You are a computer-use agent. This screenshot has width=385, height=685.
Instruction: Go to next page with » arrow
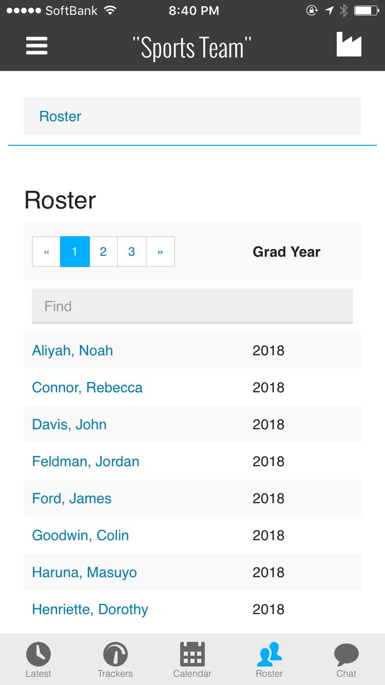pyautogui.click(x=160, y=252)
